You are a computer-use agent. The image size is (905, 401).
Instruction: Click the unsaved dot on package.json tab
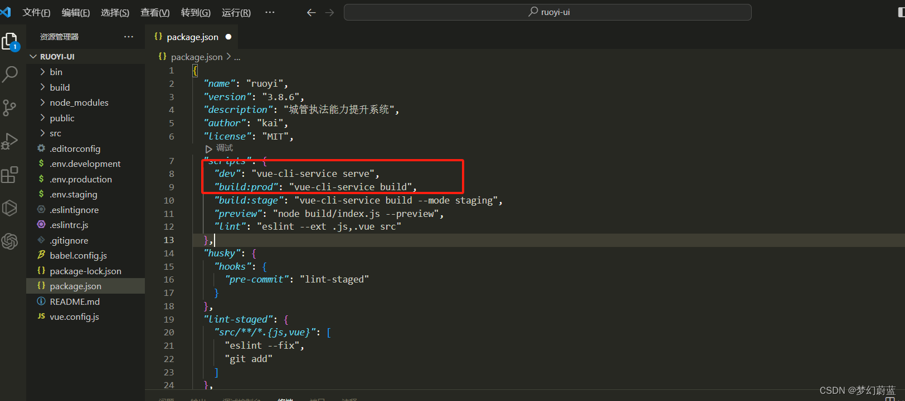[x=228, y=37]
